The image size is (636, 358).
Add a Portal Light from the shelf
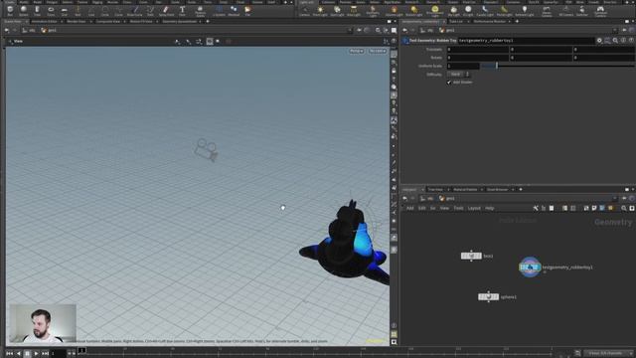pyautogui.click(x=504, y=11)
